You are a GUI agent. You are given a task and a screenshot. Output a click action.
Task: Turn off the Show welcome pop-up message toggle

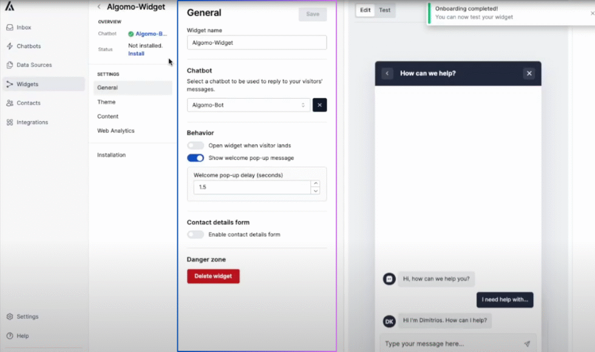[x=195, y=158]
